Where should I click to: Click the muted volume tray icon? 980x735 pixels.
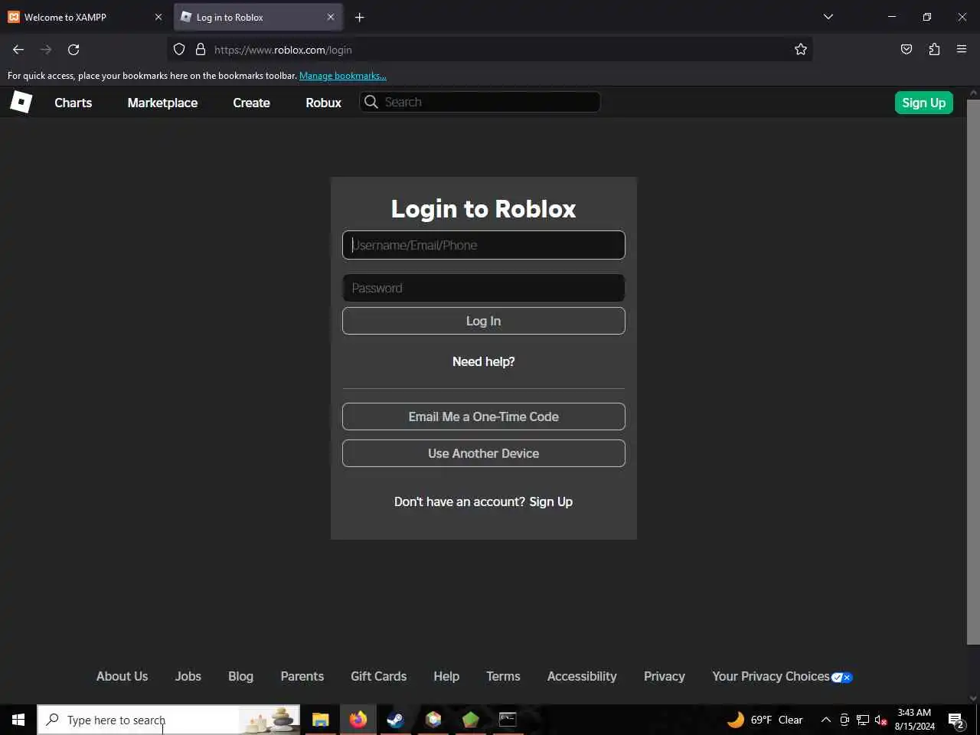point(880,720)
